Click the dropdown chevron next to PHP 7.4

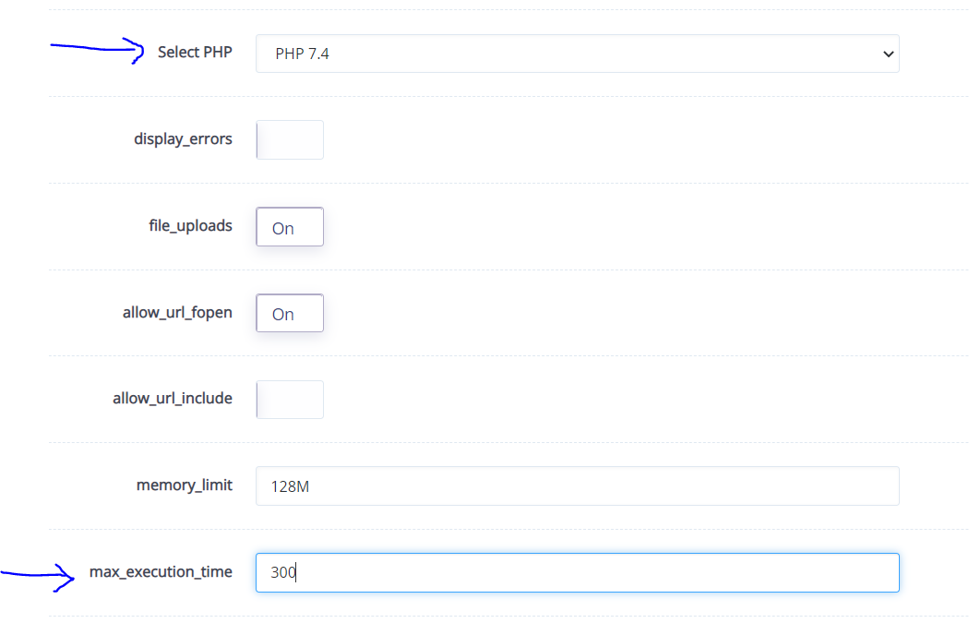[887, 54]
